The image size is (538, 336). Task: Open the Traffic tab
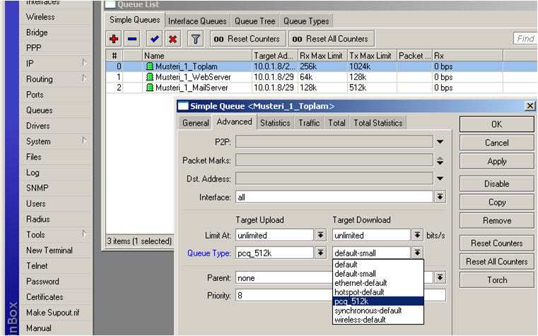[309, 123]
